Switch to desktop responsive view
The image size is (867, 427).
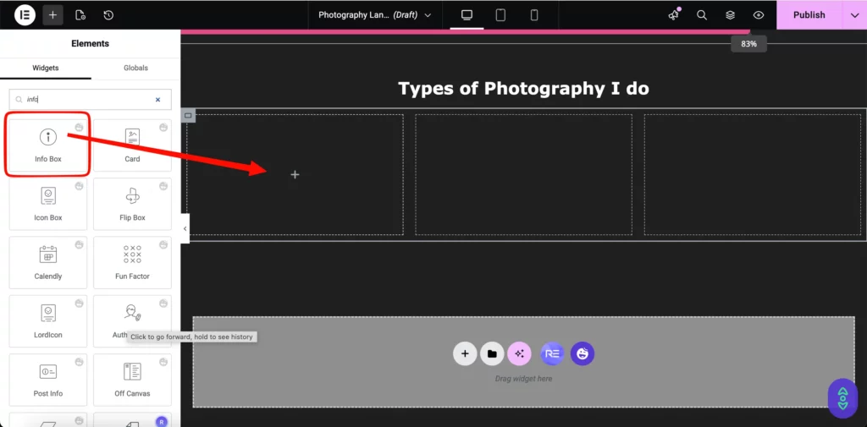pos(467,15)
